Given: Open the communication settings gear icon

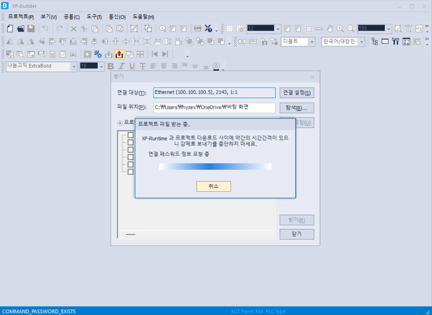Looking at the screenshot, I should 98,54.
